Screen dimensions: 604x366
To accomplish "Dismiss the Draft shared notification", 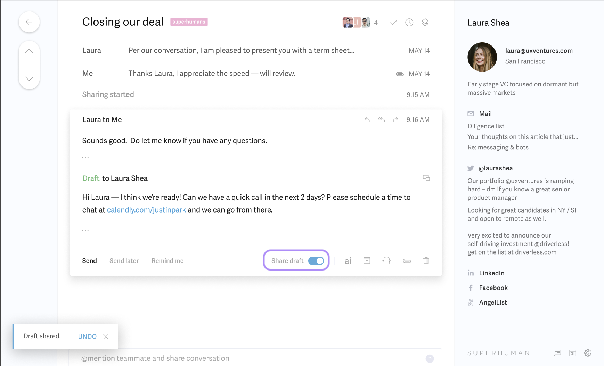I will (106, 336).
